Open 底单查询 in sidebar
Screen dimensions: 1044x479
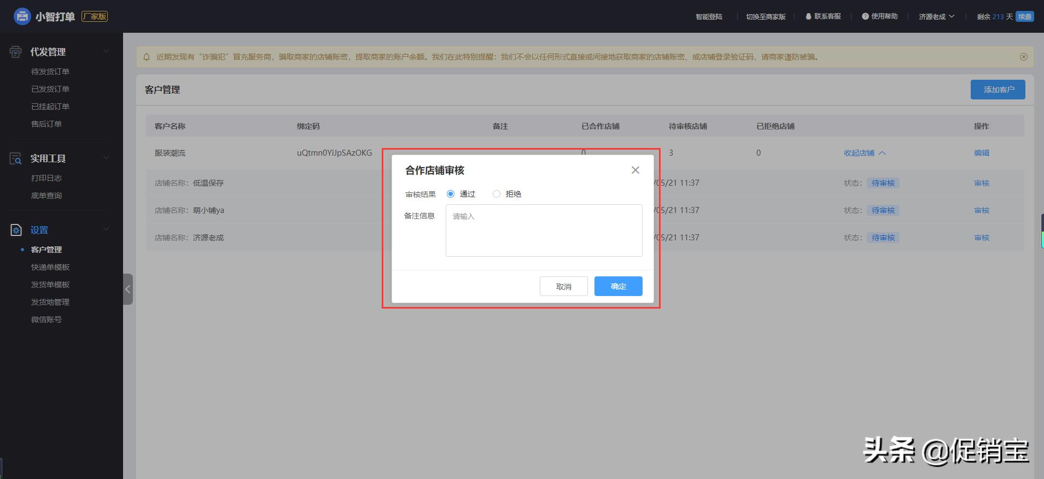point(46,196)
